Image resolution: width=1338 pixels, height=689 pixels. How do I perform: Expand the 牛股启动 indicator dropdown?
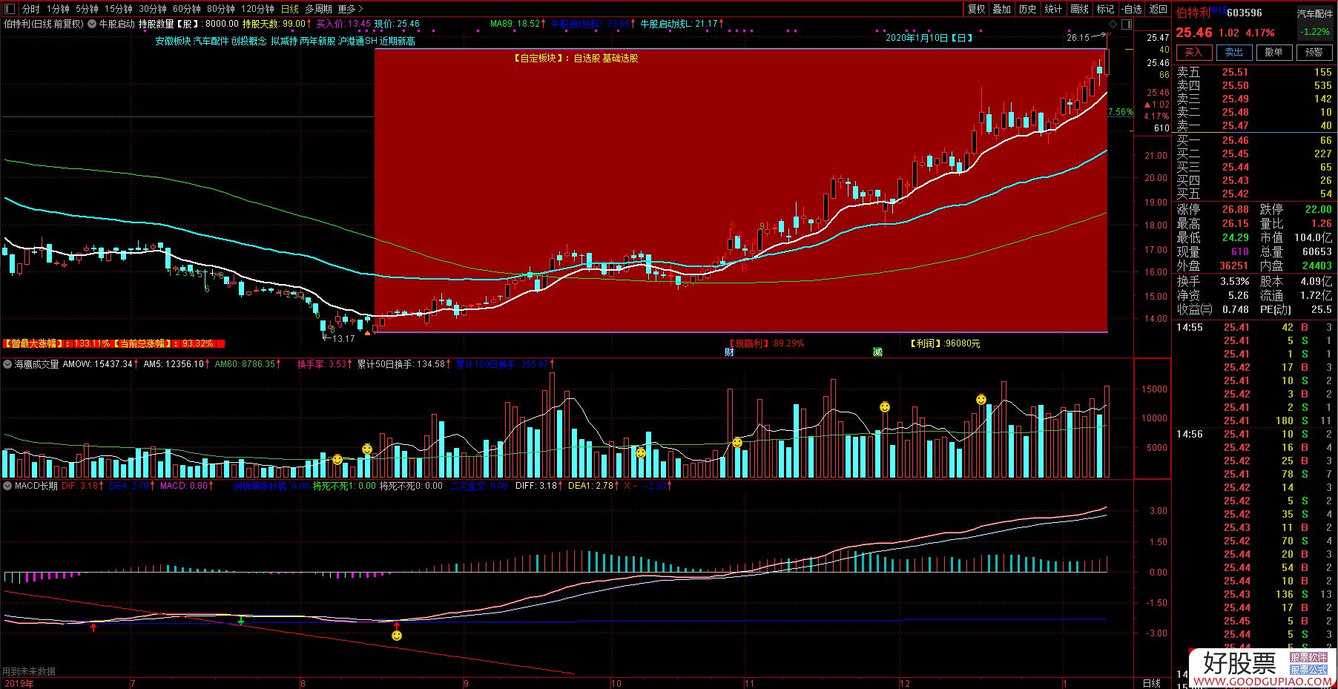click(x=92, y=24)
